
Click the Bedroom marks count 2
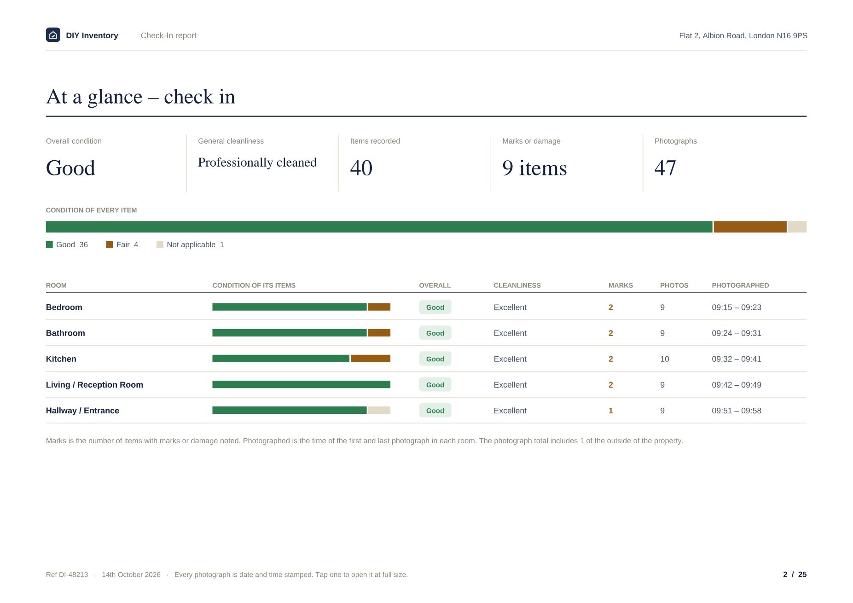(610, 307)
